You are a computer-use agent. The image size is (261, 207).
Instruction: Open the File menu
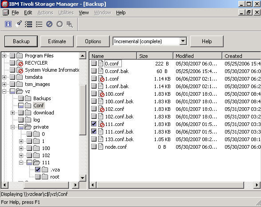[15, 12]
